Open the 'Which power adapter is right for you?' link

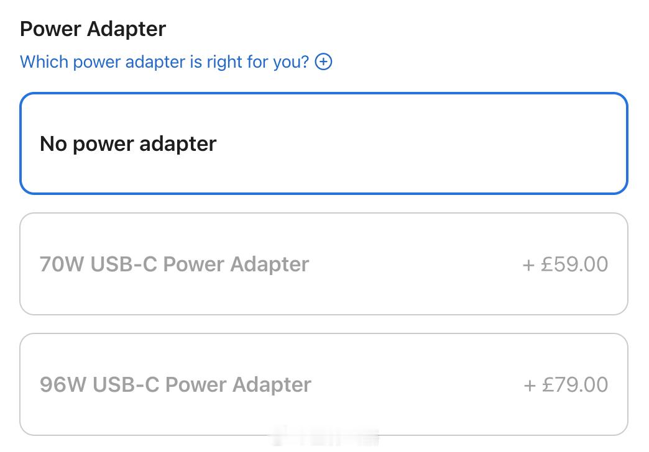(164, 62)
